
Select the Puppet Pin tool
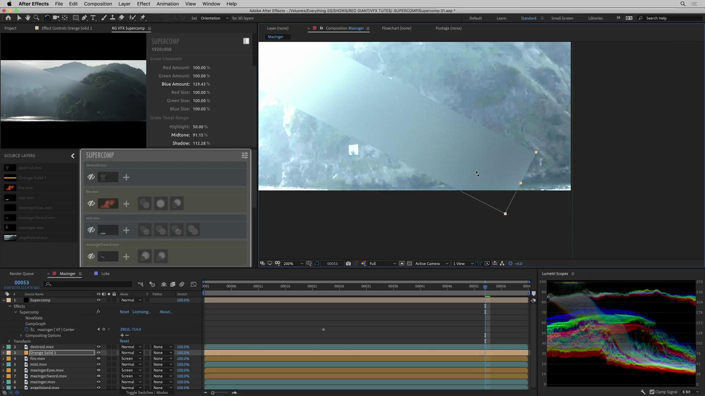tap(143, 18)
